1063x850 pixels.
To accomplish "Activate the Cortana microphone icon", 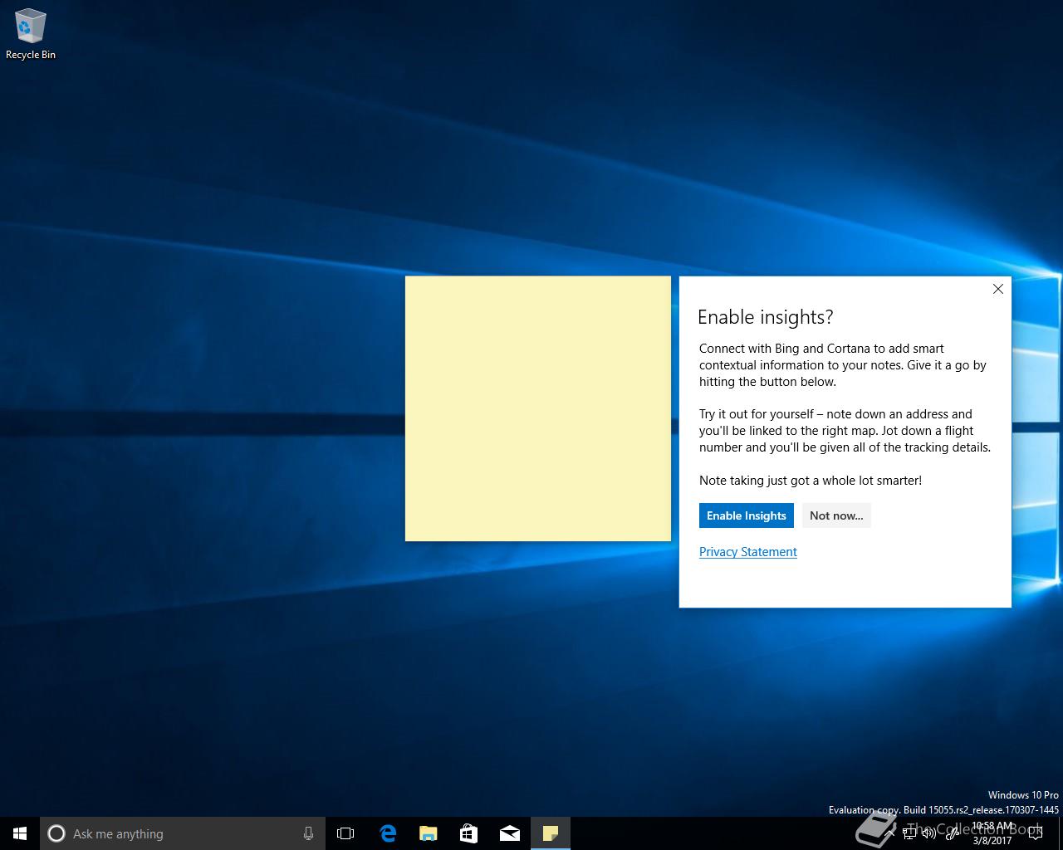I will pos(308,833).
